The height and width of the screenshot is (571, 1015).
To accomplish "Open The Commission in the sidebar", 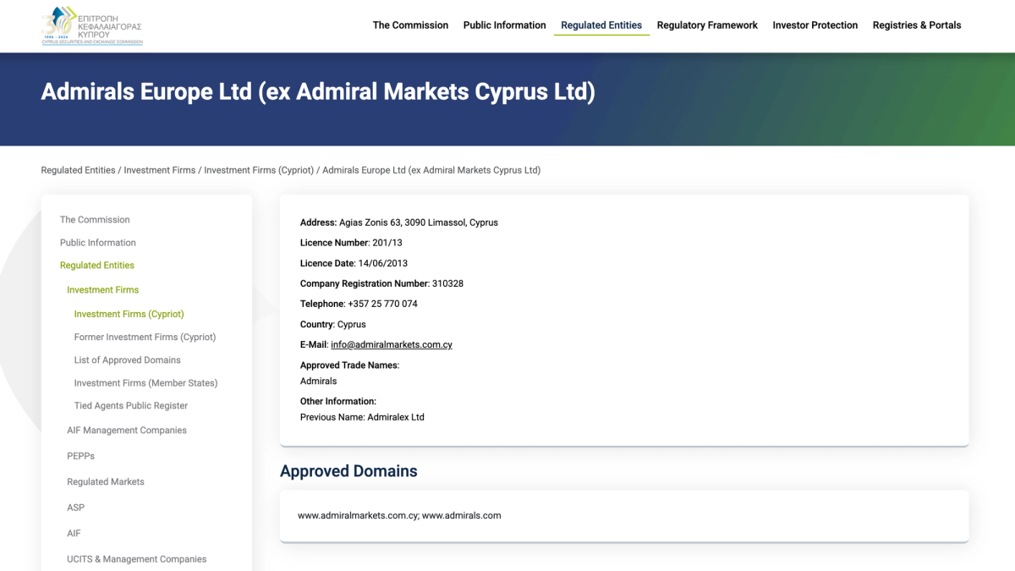I will 95,220.
